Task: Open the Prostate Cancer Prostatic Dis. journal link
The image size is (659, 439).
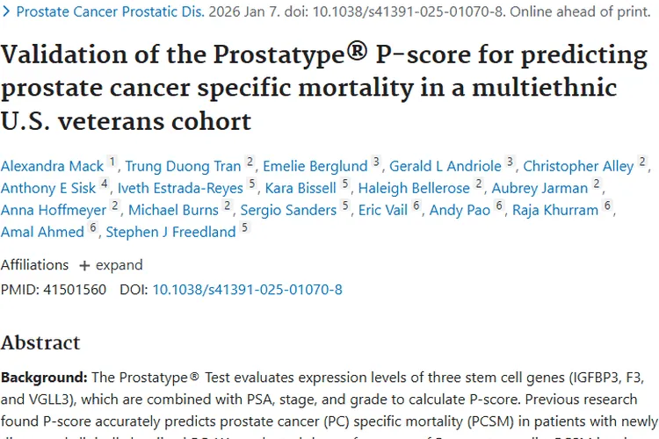Action: pyautogui.click(x=110, y=12)
